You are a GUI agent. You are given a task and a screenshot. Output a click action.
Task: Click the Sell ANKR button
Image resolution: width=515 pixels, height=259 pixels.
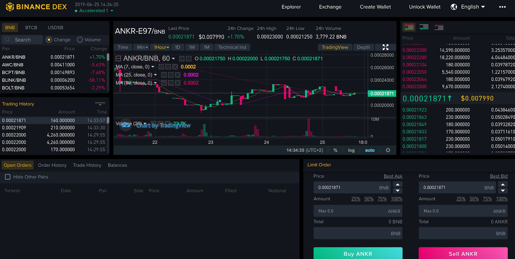[x=463, y=254]
